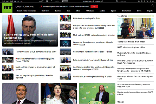Open Israel launches Operation Black Flag story

pyautogui.click(x=35, y=60)
